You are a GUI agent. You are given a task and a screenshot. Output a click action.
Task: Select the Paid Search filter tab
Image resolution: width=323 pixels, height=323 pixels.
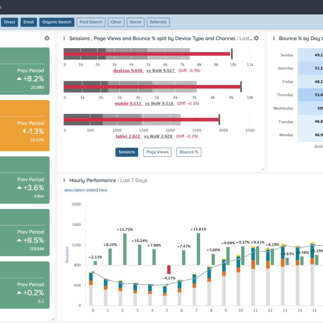pyautogui.click(x=91, y=22)
